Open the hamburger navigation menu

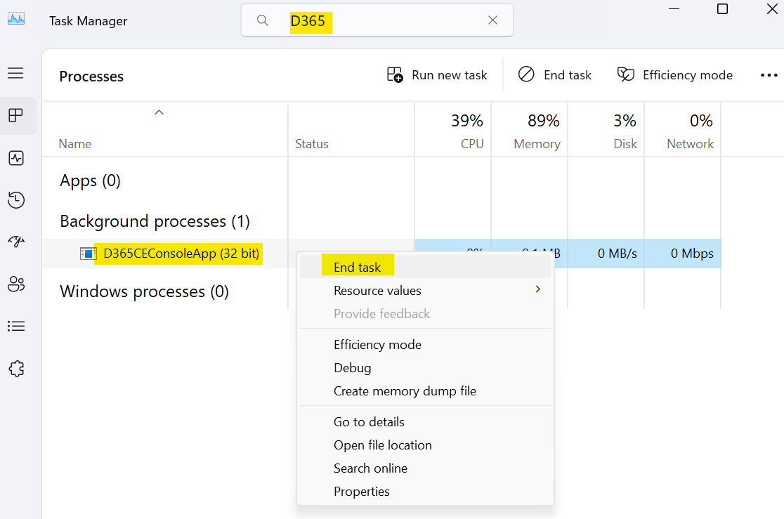tap(15, 74)
